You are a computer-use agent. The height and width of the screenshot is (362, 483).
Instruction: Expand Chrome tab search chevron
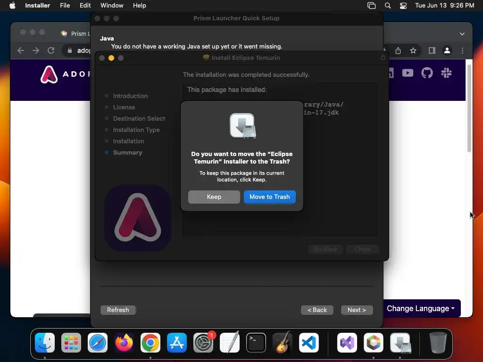click(462, 34)
